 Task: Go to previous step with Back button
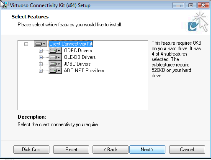coord(111,150)
